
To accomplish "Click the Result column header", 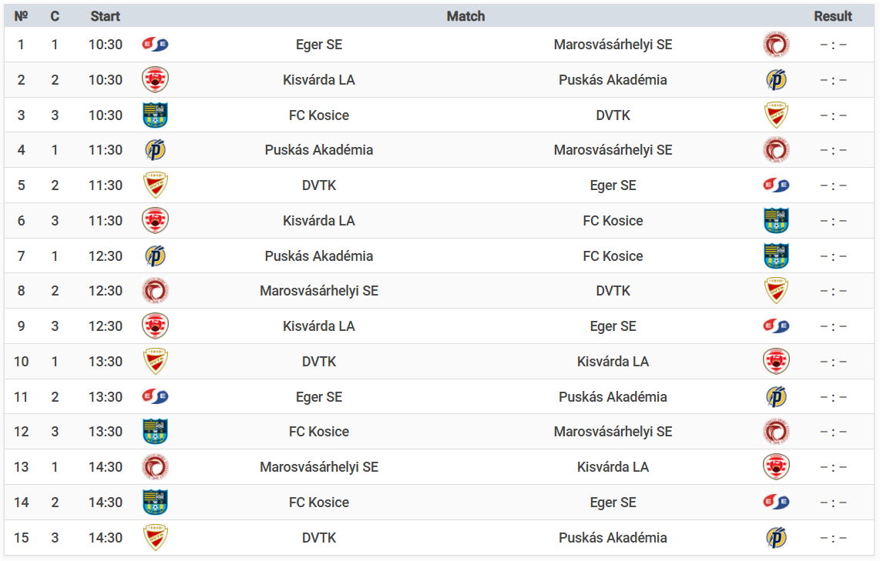I will point(833,16).
